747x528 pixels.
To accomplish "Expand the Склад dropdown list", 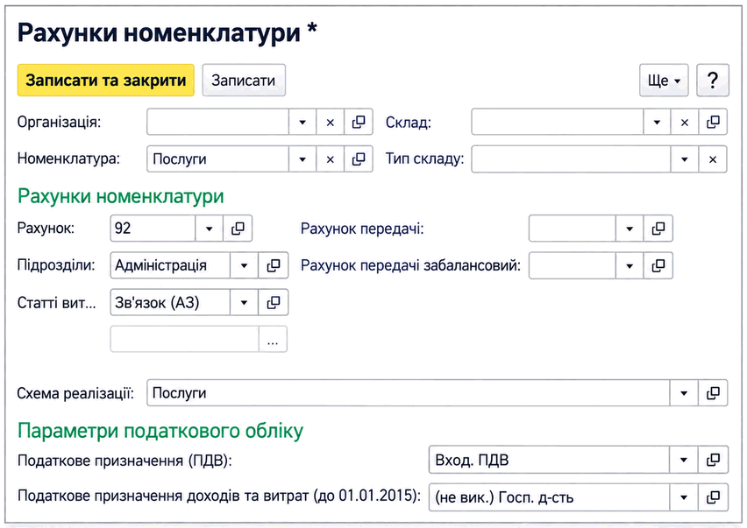I will 657,123.
